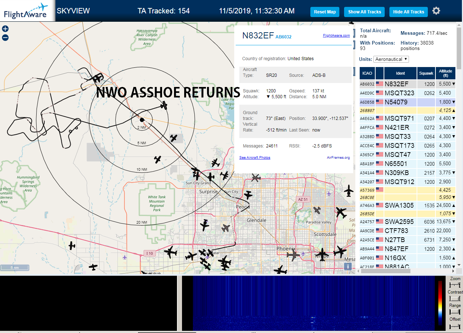
Task: Select the MSQT971 table row
Action: [x=408, y=118]
